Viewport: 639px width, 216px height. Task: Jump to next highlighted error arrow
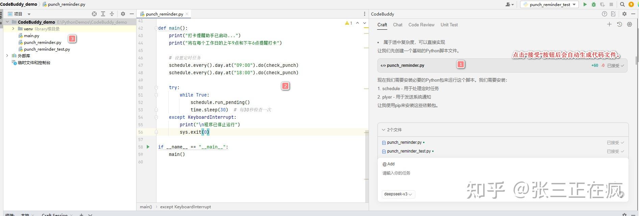[x=365, y=23]
